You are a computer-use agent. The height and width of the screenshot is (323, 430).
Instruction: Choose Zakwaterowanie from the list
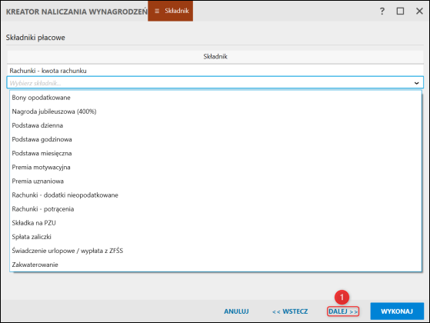coord(215,265)
